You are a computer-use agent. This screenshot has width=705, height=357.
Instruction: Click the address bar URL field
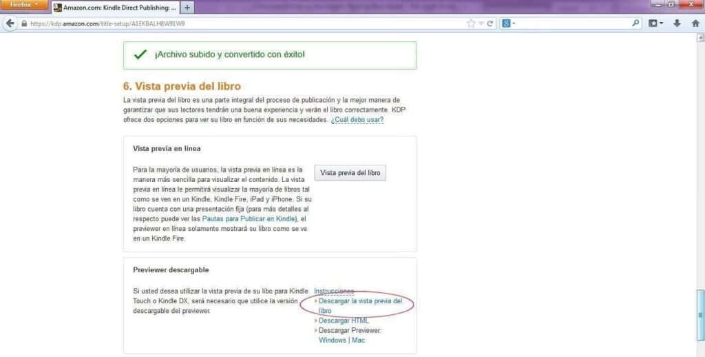(x=241, y=23)
